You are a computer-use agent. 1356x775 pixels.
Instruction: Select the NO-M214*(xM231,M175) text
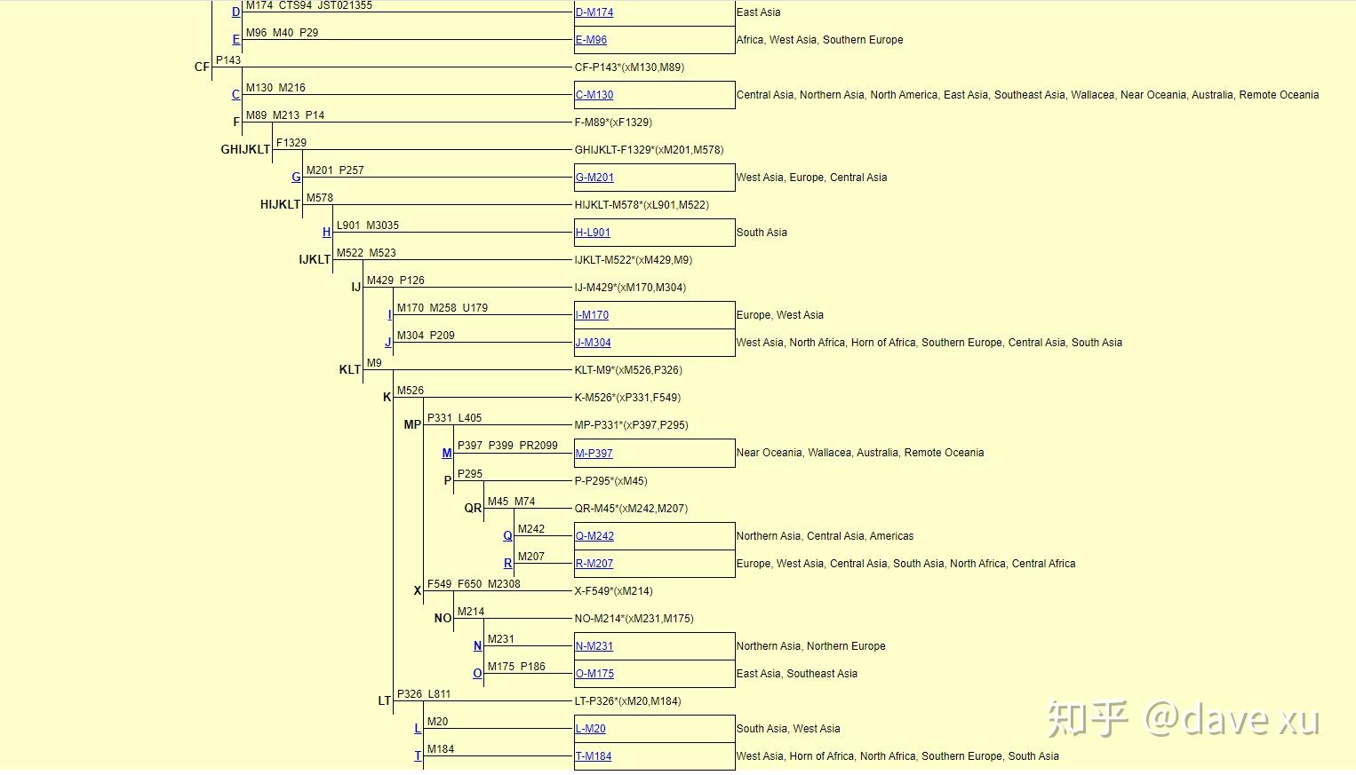pos(634,619)
